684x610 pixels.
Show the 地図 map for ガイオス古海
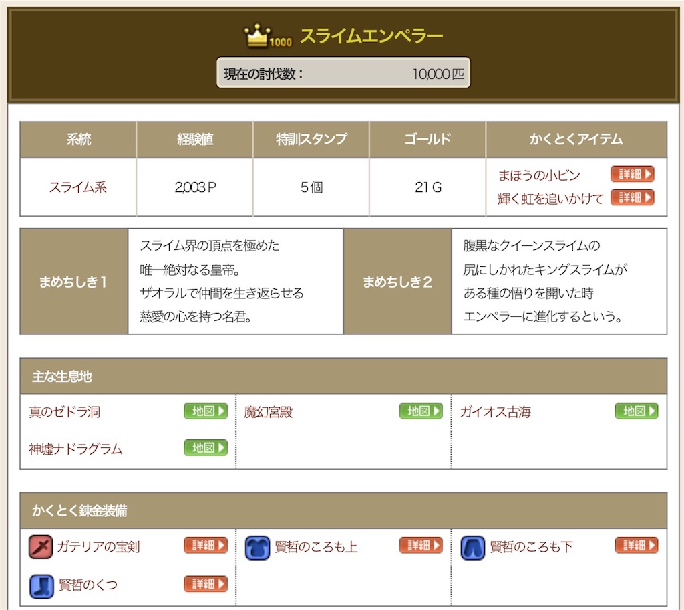[x=637, y=411]
